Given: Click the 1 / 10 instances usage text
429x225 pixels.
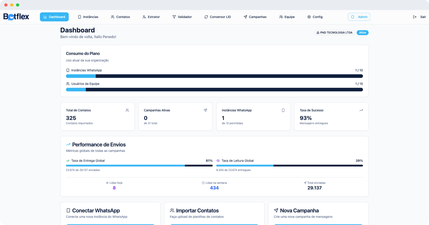Looking at the screenshot, I should (x=359, y=70).
